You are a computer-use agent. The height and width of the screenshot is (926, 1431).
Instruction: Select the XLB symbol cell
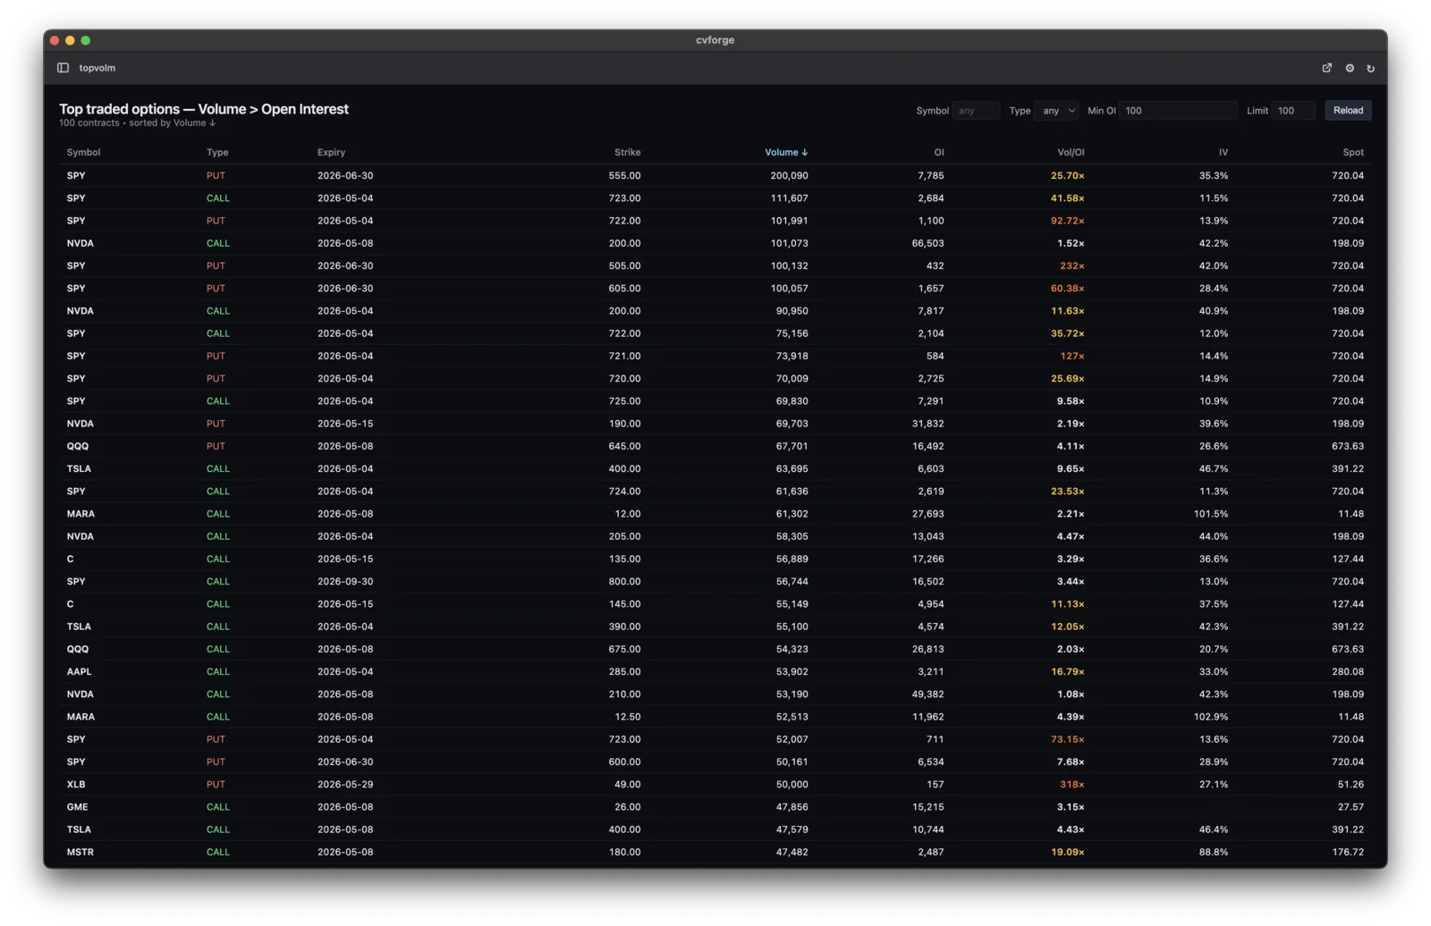click(76, 785)
